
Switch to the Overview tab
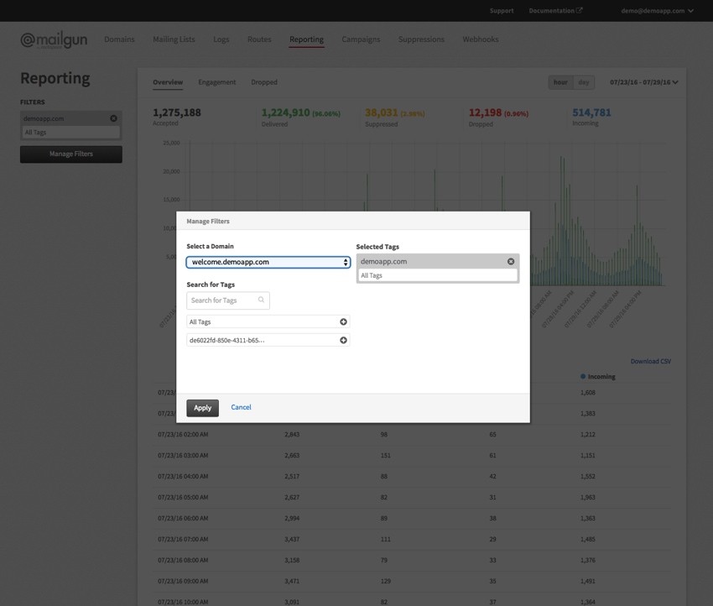[x=168, y=82]
